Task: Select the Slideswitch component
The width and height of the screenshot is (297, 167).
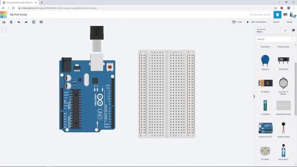Action: click(284, 62)
